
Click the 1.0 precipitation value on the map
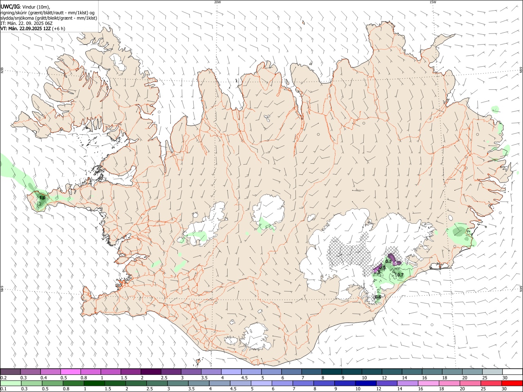coord(42,198)
